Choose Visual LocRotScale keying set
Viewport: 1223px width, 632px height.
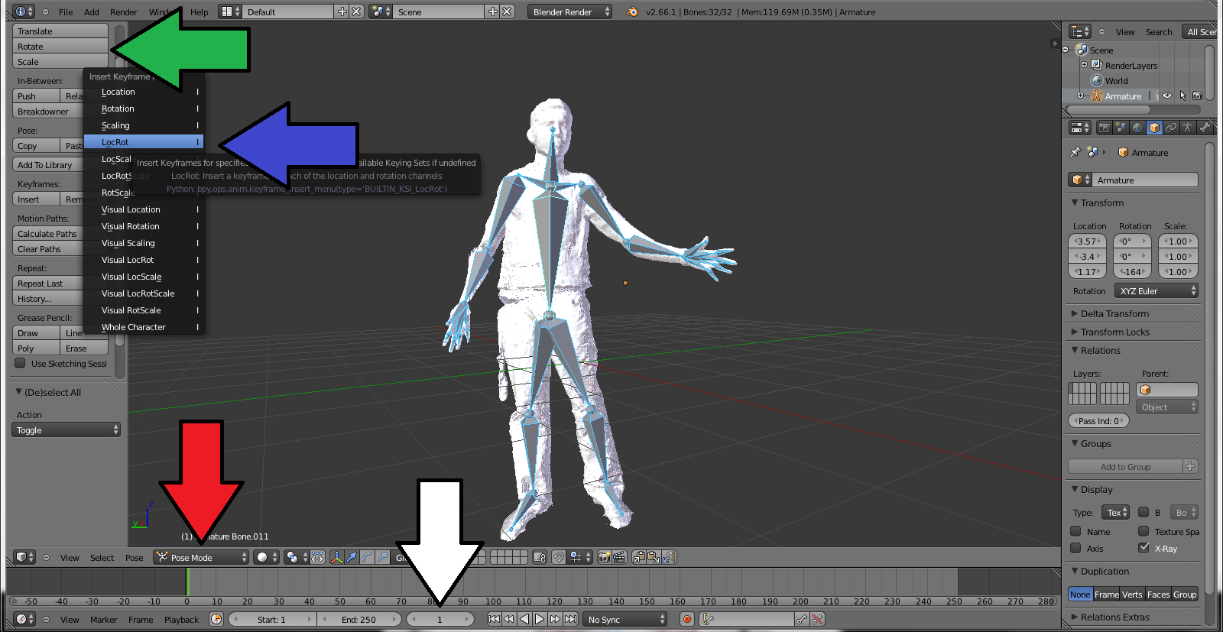pos(143,293)
